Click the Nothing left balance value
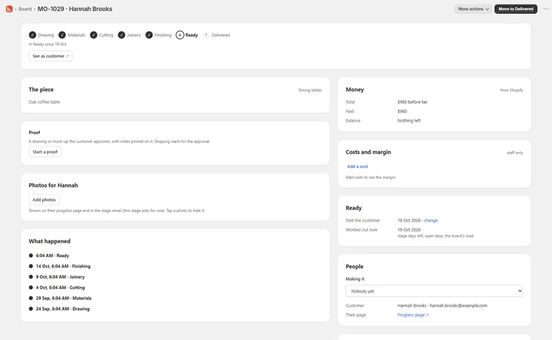Viewport: 552px width, 340px height. pos(408,121)
